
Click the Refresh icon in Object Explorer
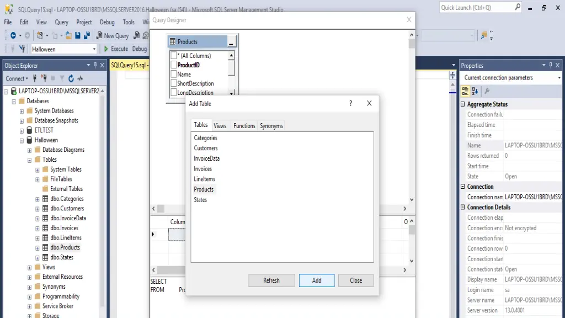coord(71,78)
